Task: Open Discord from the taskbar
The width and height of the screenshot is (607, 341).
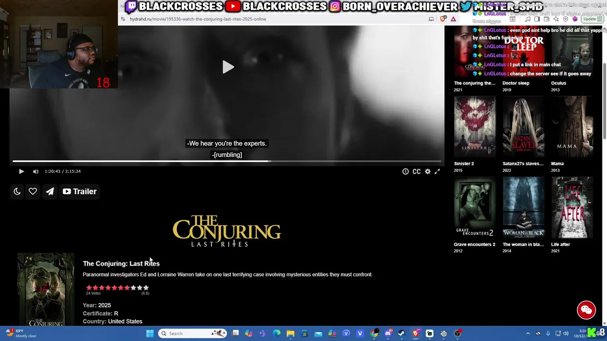Action: 388,333
